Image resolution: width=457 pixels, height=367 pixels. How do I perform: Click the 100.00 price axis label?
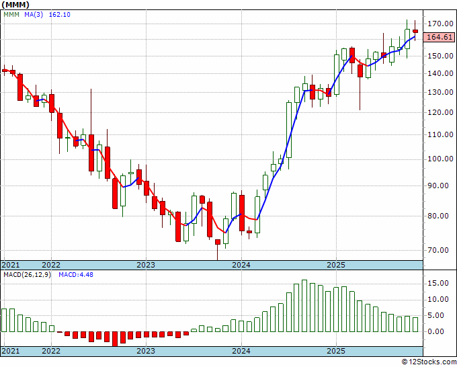(x=440, y=159)
